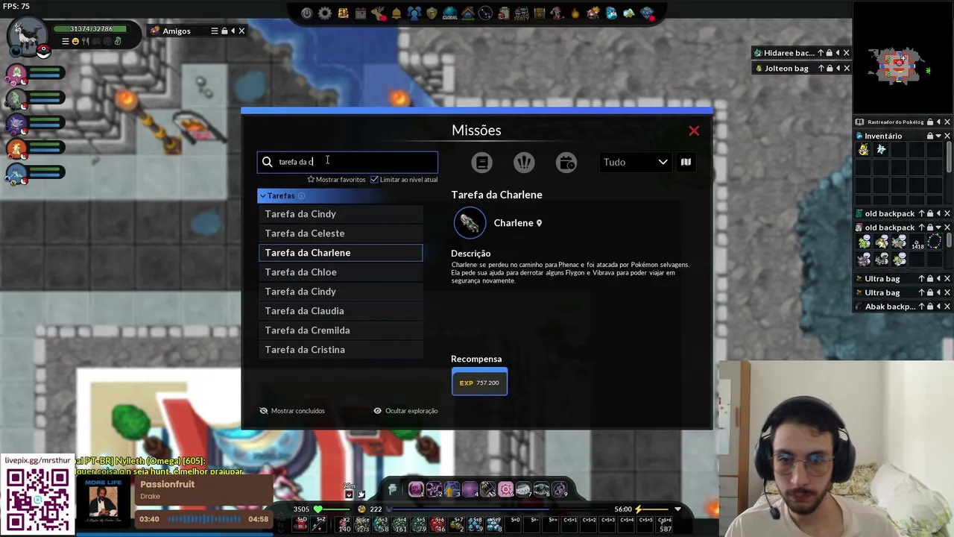Click the Charlene NPC name link
Screen dimensions: 954x537
pyautogui.click(x=514, y=223)
